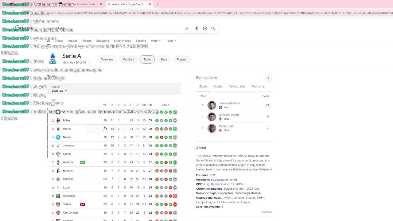Switch to the Forums search tab
The height and width of the screenshot is (221, 393).
tap(141, 41)
